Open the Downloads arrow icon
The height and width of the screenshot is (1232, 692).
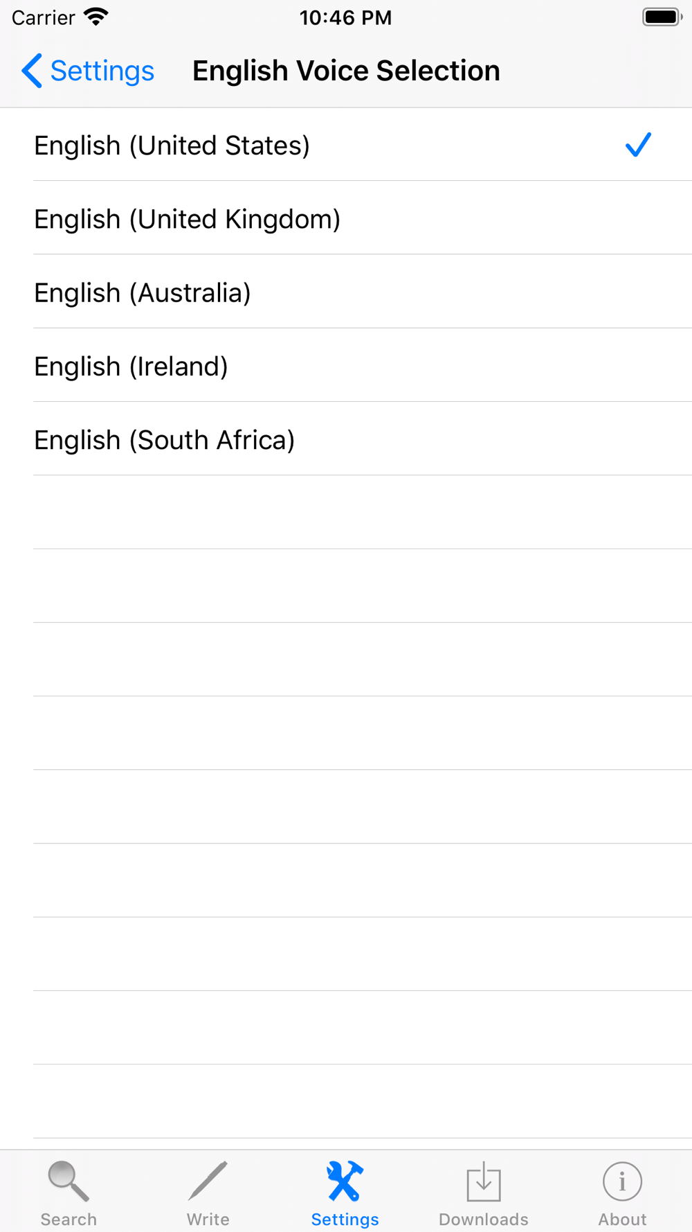tap(484, 1181)
